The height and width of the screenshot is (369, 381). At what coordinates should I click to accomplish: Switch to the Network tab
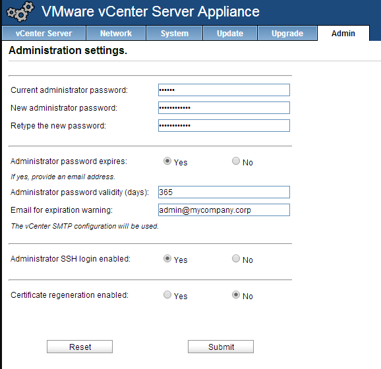tap(116, 34)
